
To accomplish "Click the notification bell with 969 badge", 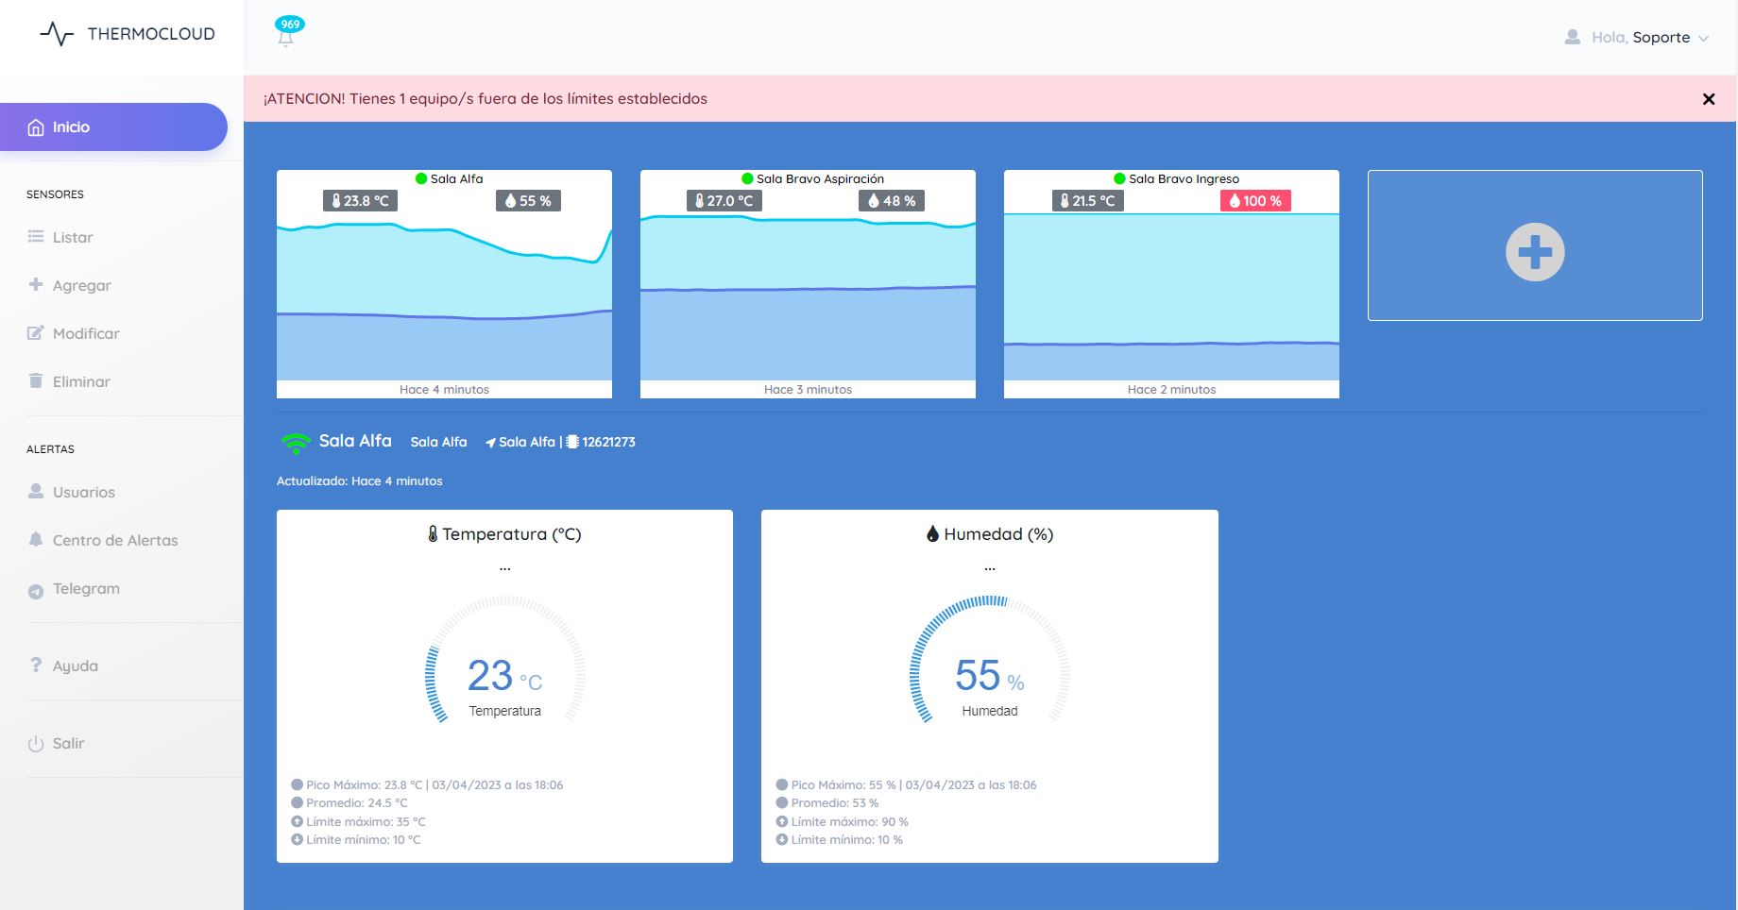I will coord(286,34).
